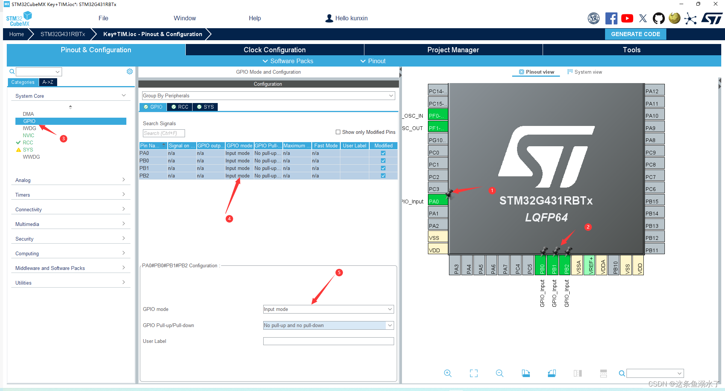Click the Search Signals input field

pyautogui.click(x=164, y=133)
